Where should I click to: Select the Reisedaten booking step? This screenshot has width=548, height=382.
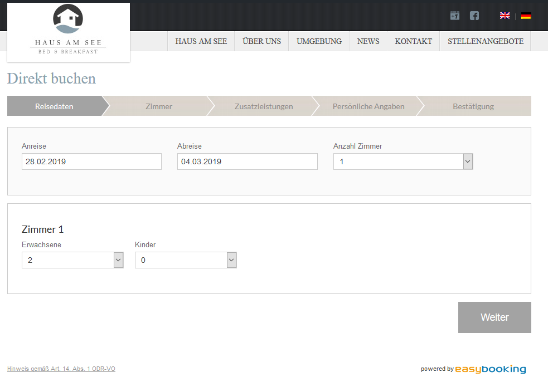(x=55, y=106)
